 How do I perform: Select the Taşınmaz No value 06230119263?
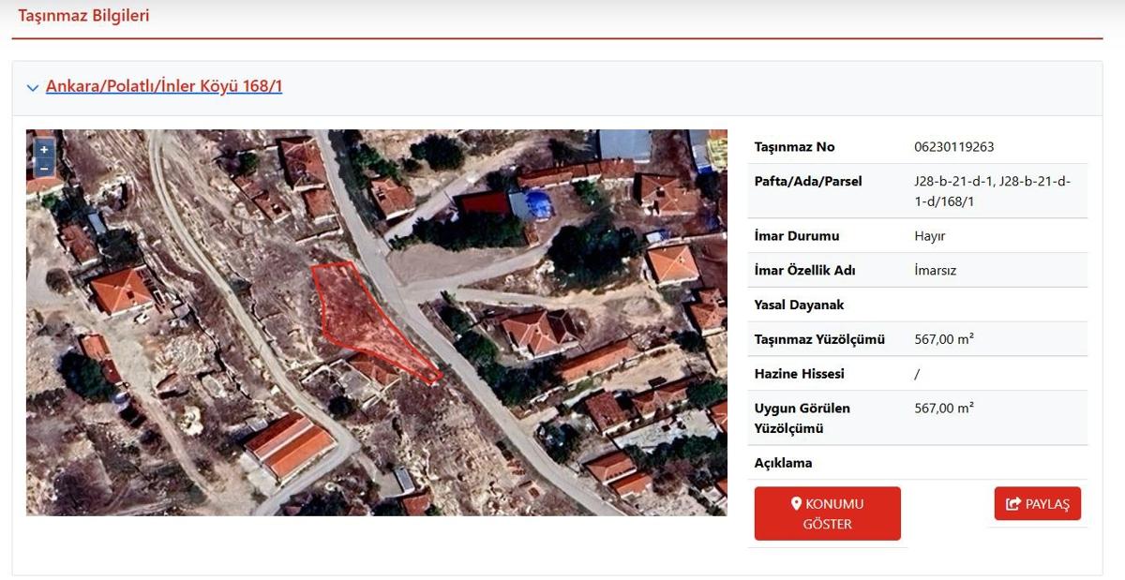point(953,147)
